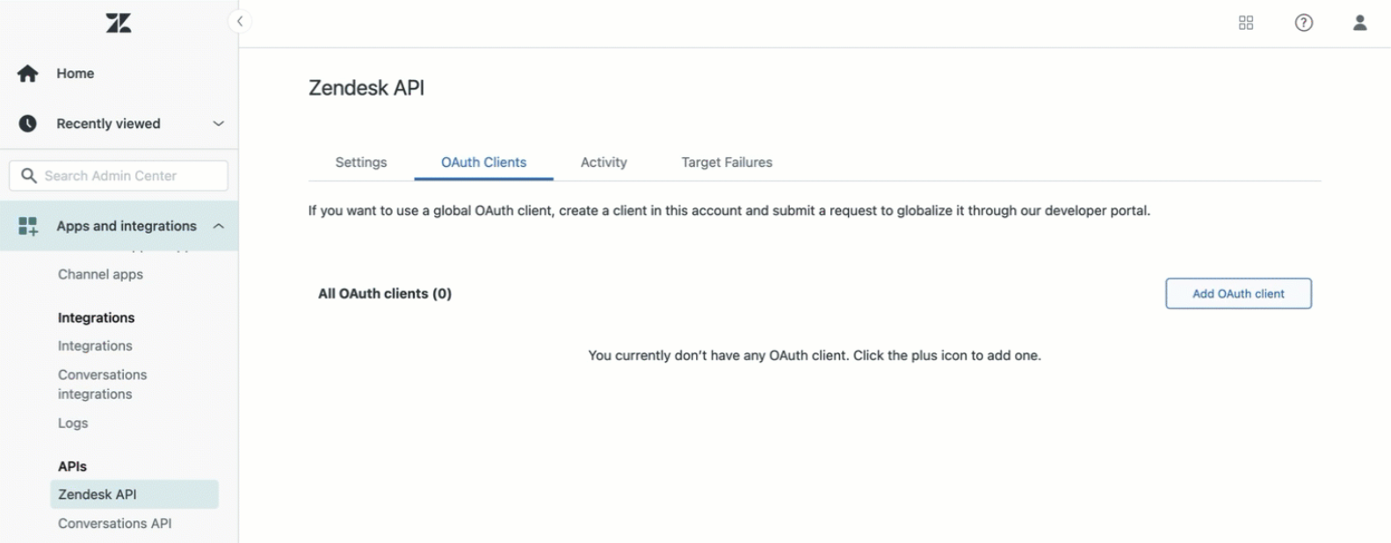
Task: Switch to the Settings tab
Action: click(360, 163)
